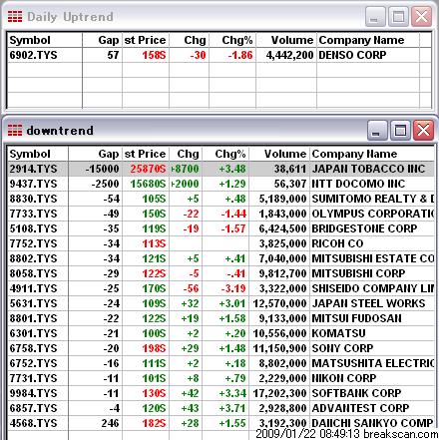Sort Daily Uptrend by Volume column header

coord(286,40)
